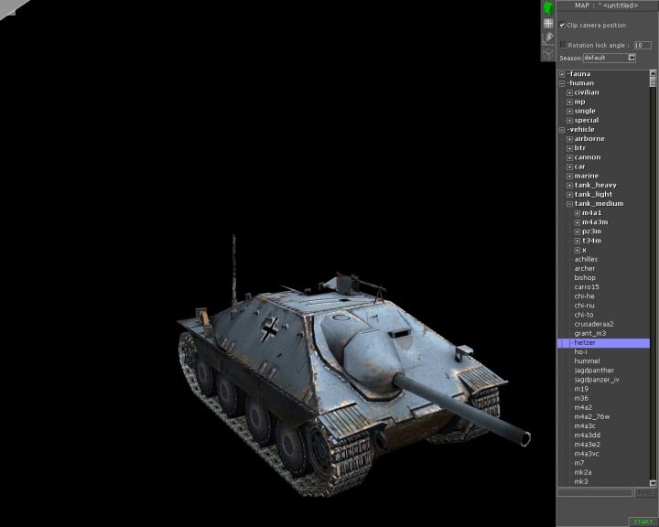
Task: Click the wireframe cube icon in sidebar
Action: pyautogui.click(x=548, y=53)
